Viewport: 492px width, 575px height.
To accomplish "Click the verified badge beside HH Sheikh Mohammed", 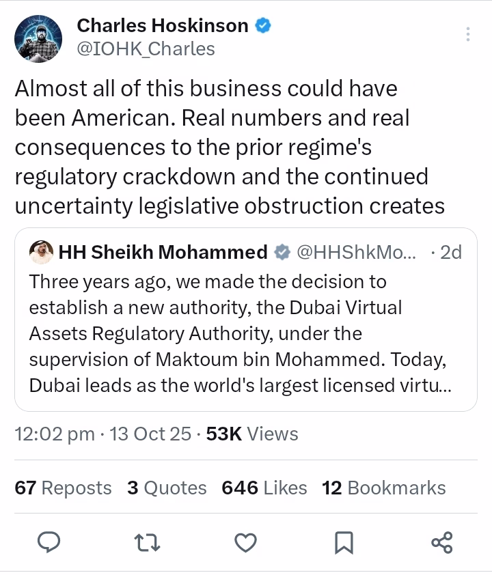I will (x=282, y=253).
